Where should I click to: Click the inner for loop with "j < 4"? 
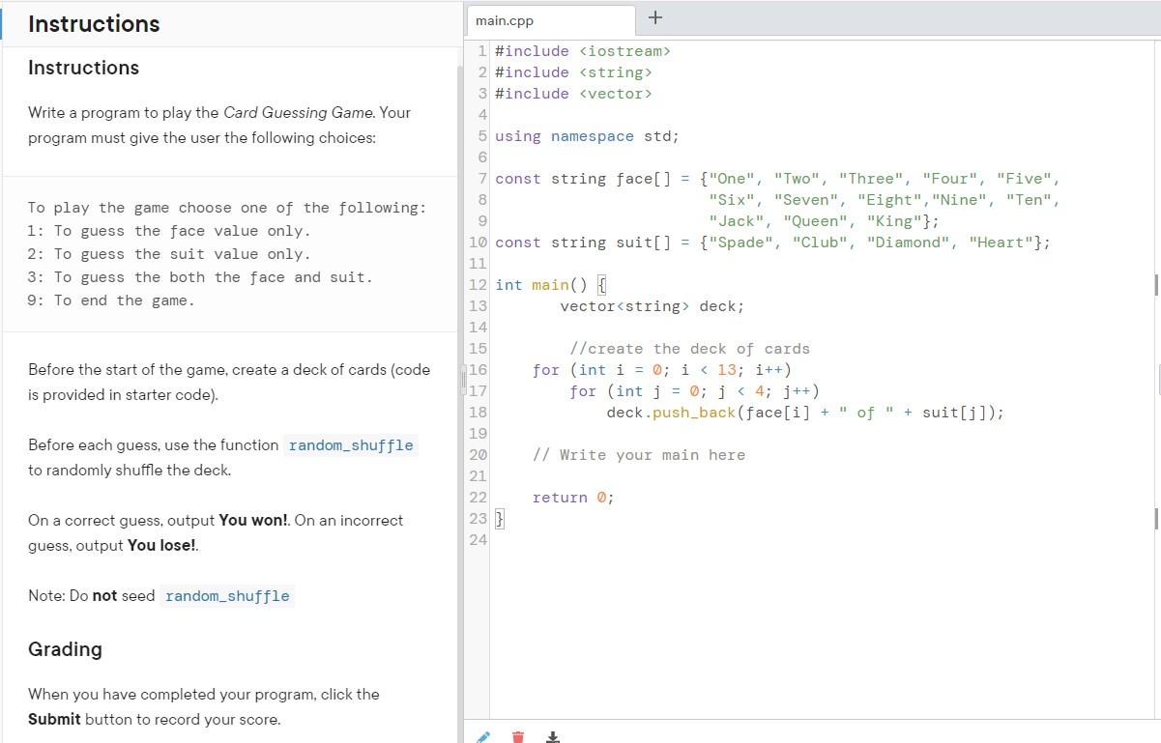(694, 391)
